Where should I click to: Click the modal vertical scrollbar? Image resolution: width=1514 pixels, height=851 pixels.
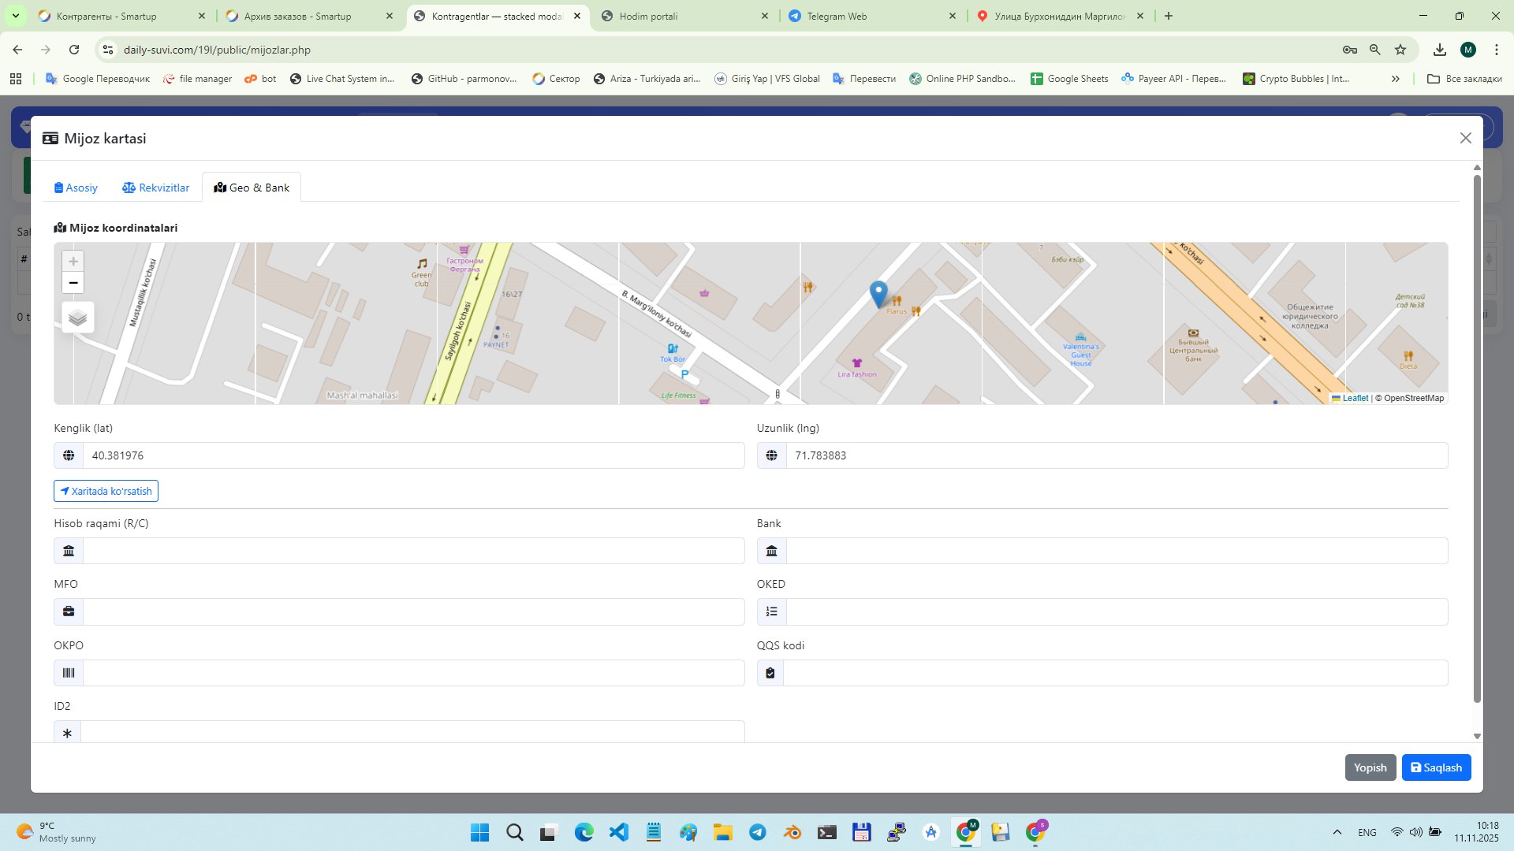click(x=1477, y=438)
